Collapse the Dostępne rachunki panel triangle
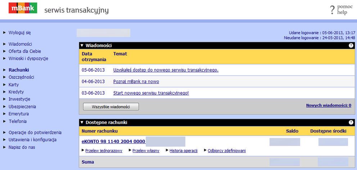The image size is (357, 170). pos(82,123)
